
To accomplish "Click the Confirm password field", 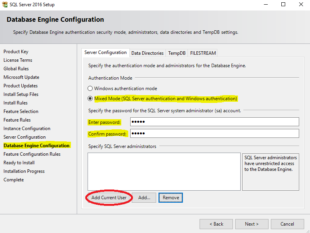I will 215,133.
